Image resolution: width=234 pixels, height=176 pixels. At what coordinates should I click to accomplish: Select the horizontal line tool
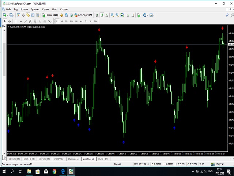(20, 22)
